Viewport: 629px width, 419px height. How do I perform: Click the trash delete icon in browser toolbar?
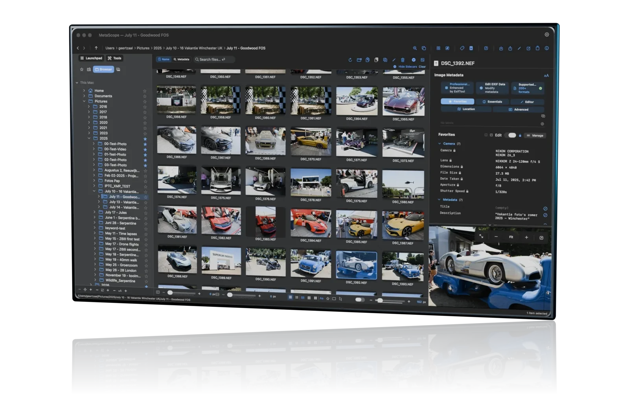point(403,60)
